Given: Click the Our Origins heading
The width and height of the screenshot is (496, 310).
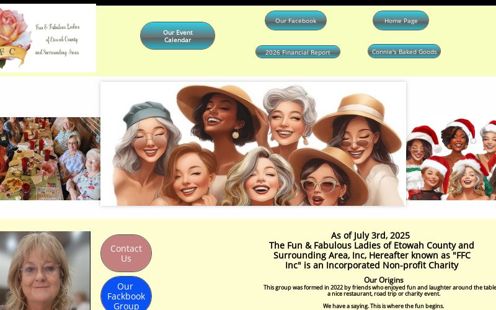Looking at the screenshot, I should pyautogui.click(x=383, y=280).
